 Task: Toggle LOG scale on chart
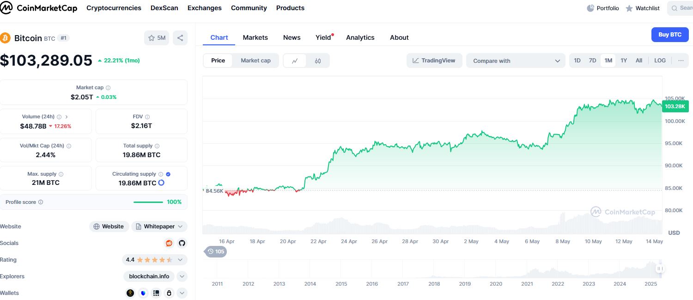point(660,61)
